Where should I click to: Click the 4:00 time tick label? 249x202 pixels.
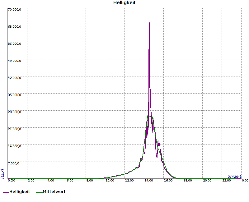click(51, 181)
